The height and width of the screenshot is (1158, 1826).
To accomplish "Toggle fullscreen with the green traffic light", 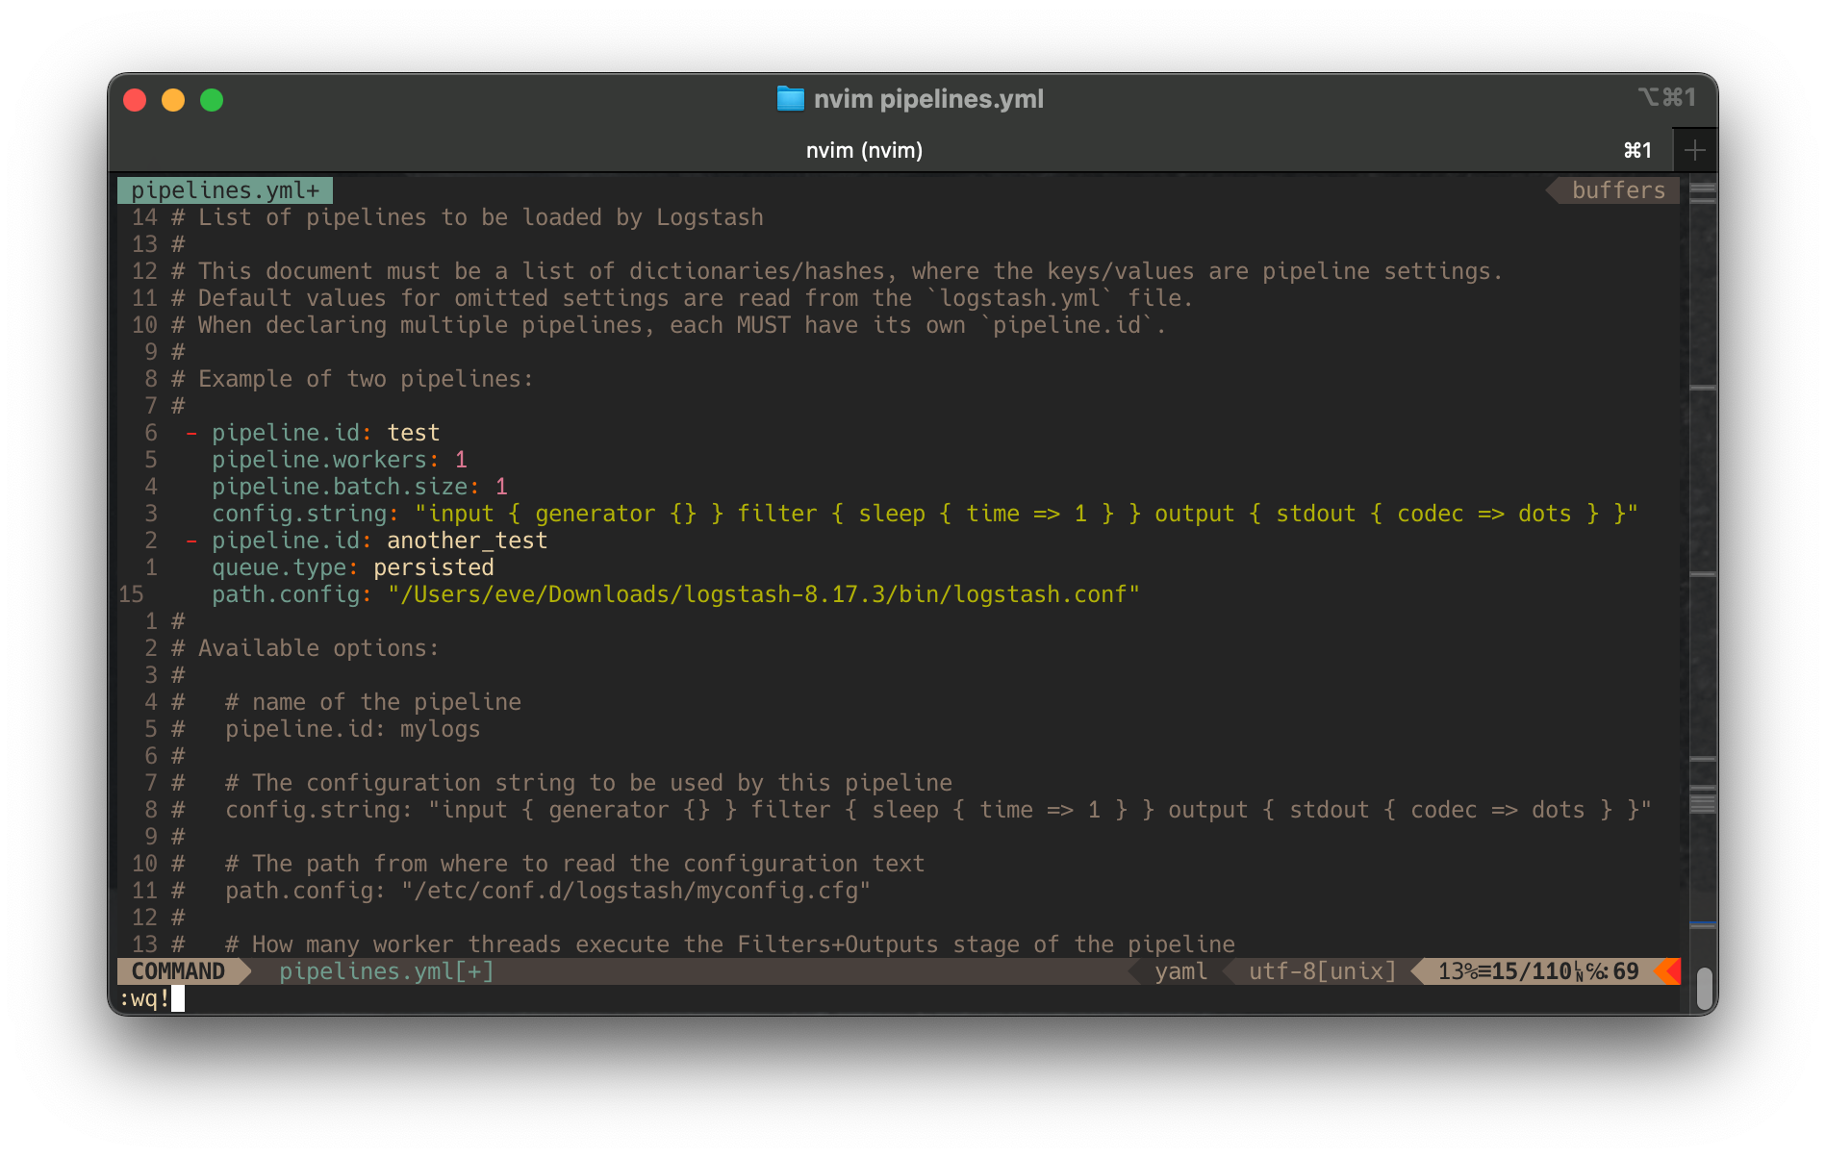I will [x=212, y=99].
